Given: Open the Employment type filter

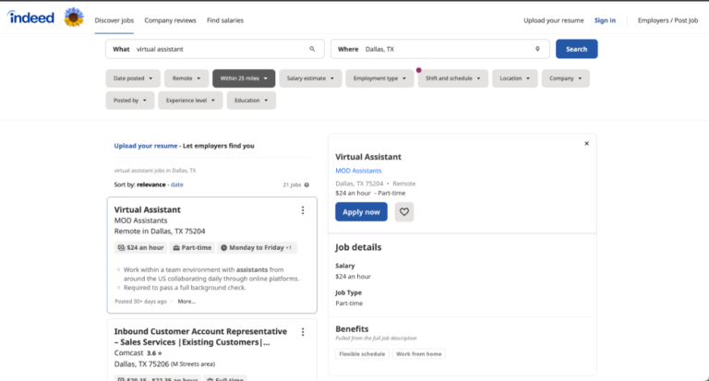Looking at the screenshot, I should point(379,78).
